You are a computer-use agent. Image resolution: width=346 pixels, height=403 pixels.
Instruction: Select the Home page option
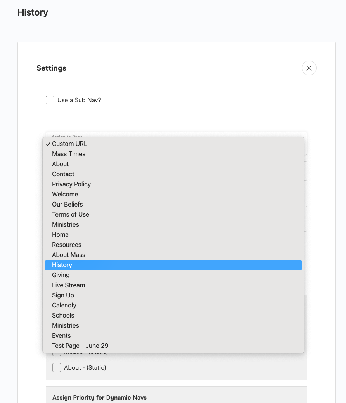61,235
